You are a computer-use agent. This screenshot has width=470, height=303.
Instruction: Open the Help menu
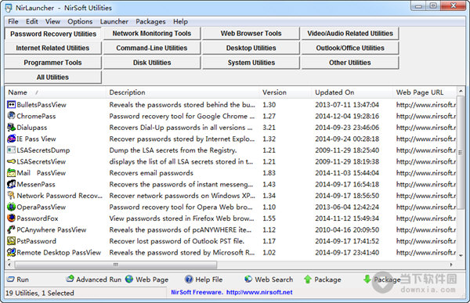pos(180,22)
